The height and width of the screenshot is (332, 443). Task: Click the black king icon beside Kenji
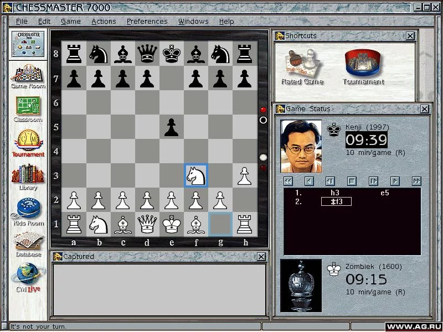[334, 129]
